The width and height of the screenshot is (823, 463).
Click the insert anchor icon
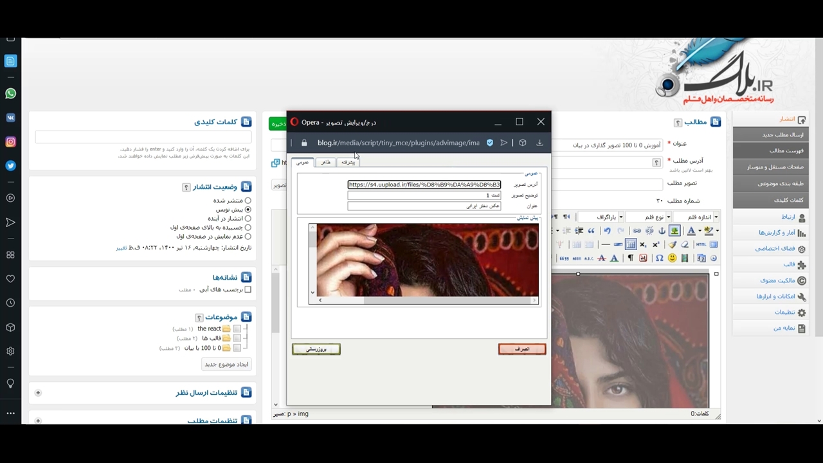[662, 231]
